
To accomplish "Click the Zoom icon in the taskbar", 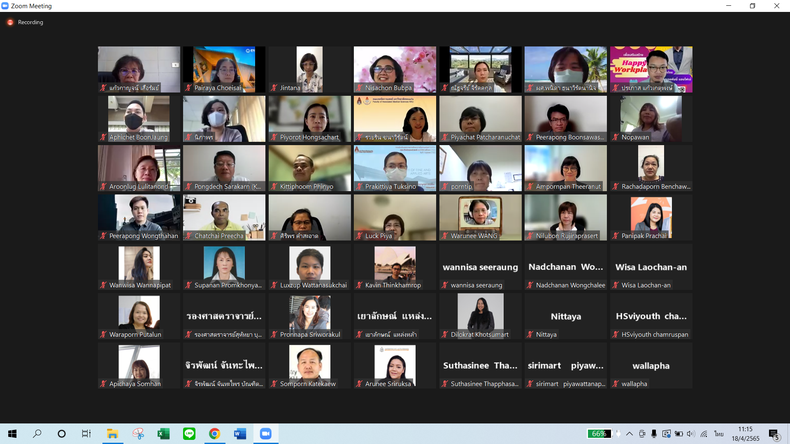I will [266, 434].
